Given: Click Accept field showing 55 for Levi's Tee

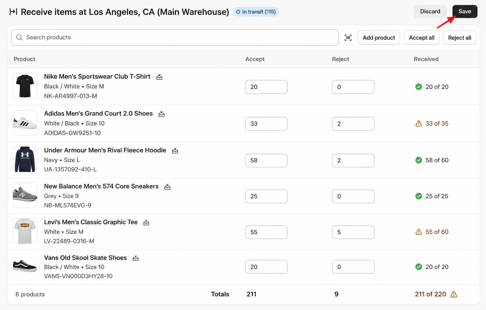Looking at the screenshot, I should tap(266, 232).
